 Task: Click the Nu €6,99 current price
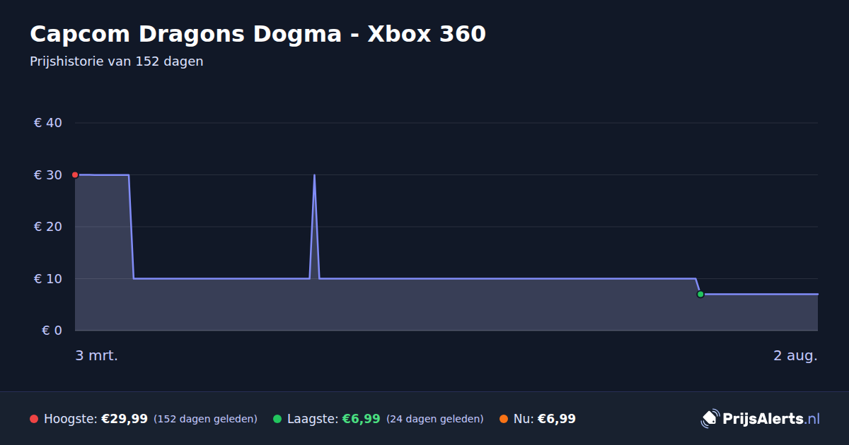coord(557,419)
